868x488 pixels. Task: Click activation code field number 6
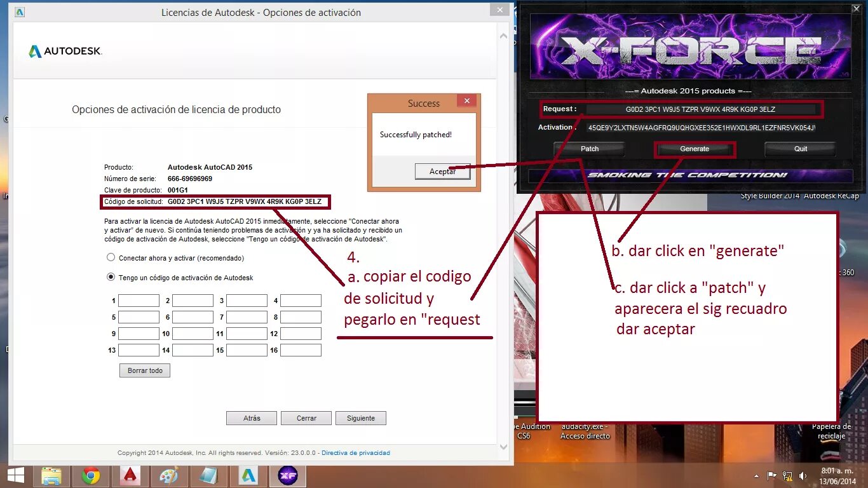(x=193, y=317)
